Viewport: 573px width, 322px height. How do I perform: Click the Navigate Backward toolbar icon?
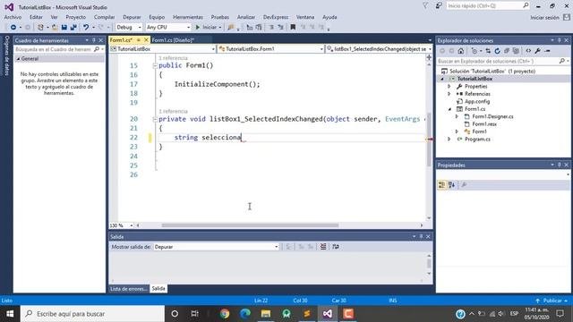(x=13, y=28)
